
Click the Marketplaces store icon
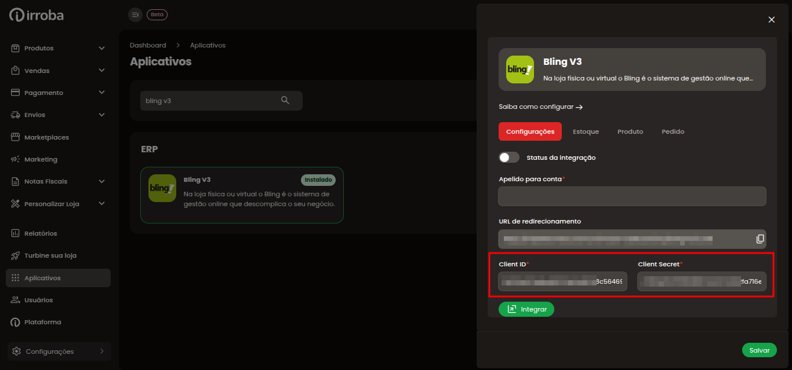[16, 137]
